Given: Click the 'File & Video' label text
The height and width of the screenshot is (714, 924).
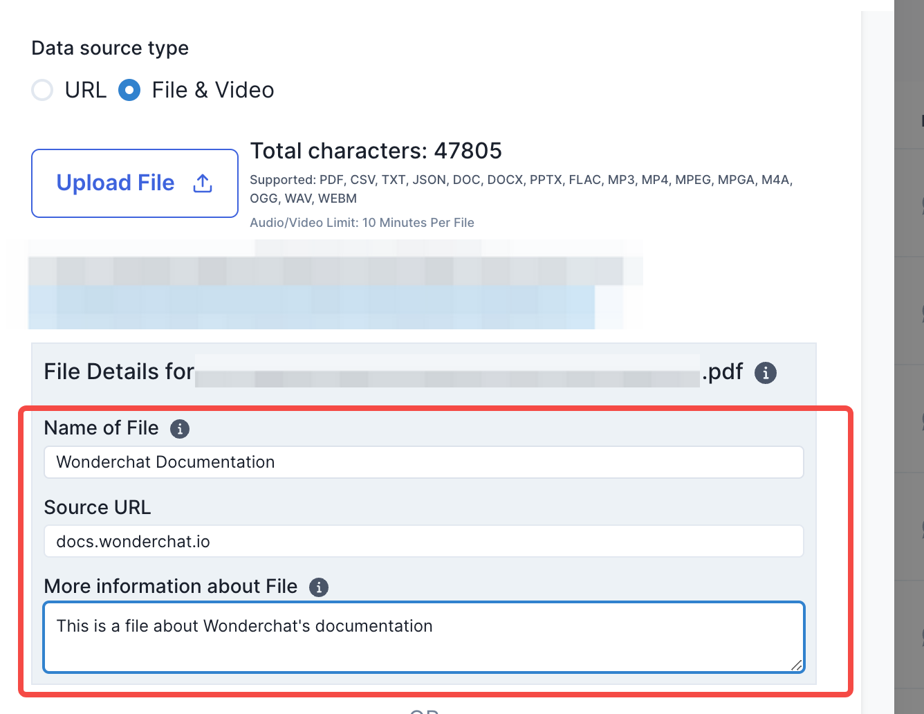Looking at the screenshot, I should (x=213, y=90).
